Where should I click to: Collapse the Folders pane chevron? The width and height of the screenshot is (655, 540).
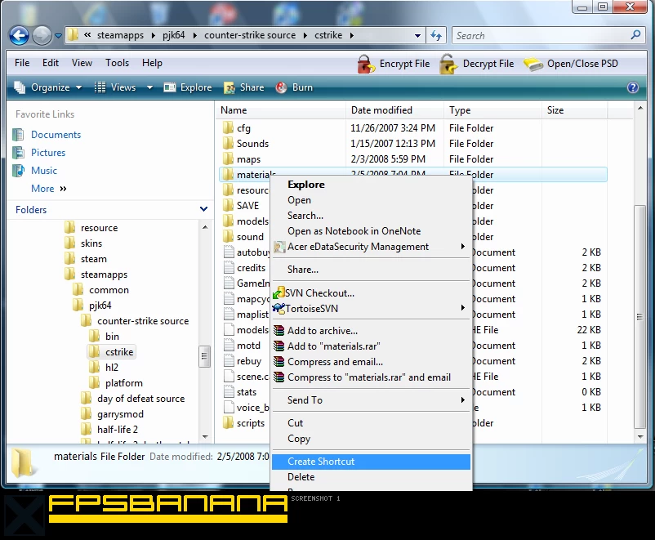click(203, 210)
